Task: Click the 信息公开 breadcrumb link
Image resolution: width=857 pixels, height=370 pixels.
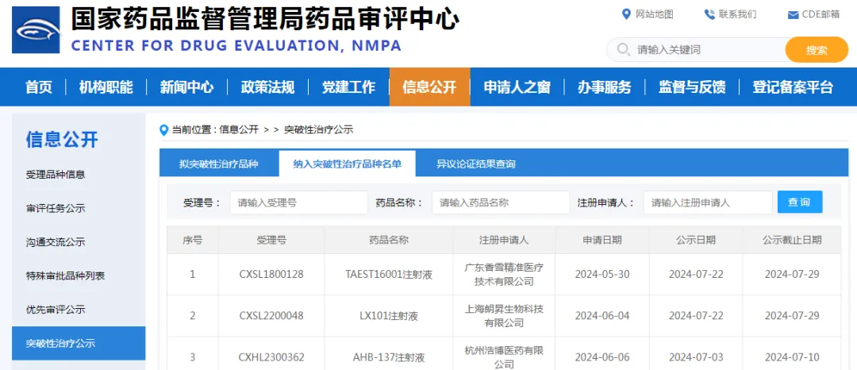Action: pos(239,129)
